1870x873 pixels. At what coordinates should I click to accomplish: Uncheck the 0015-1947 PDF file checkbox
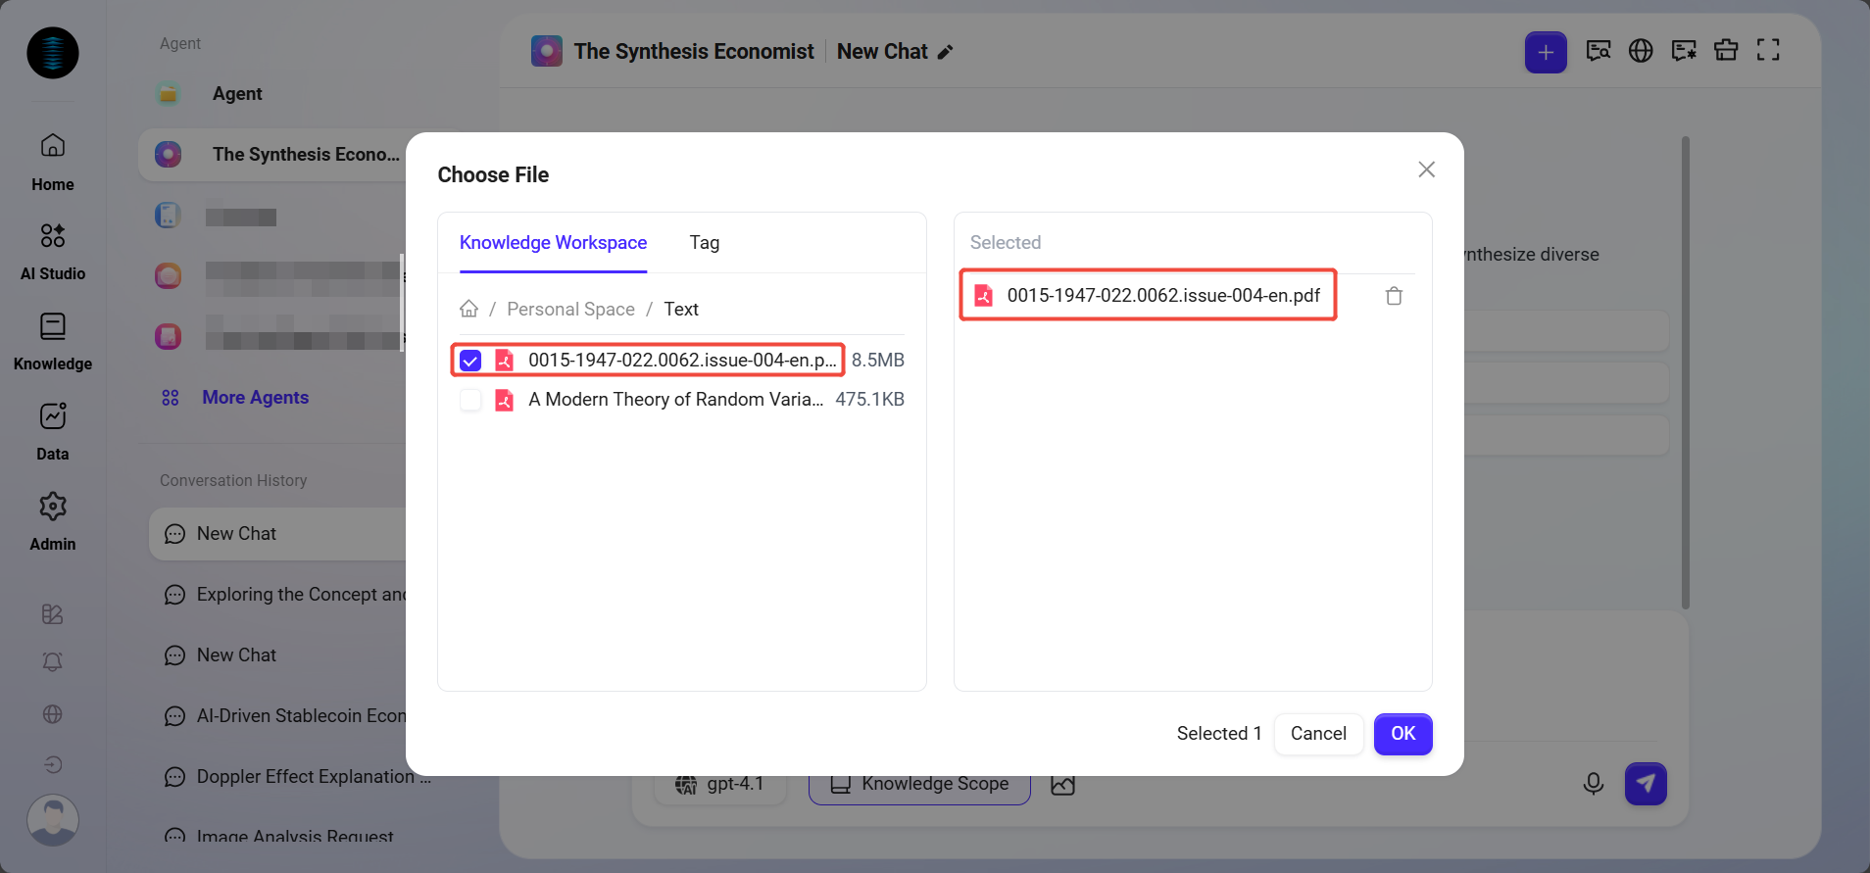tap(470, 361)
